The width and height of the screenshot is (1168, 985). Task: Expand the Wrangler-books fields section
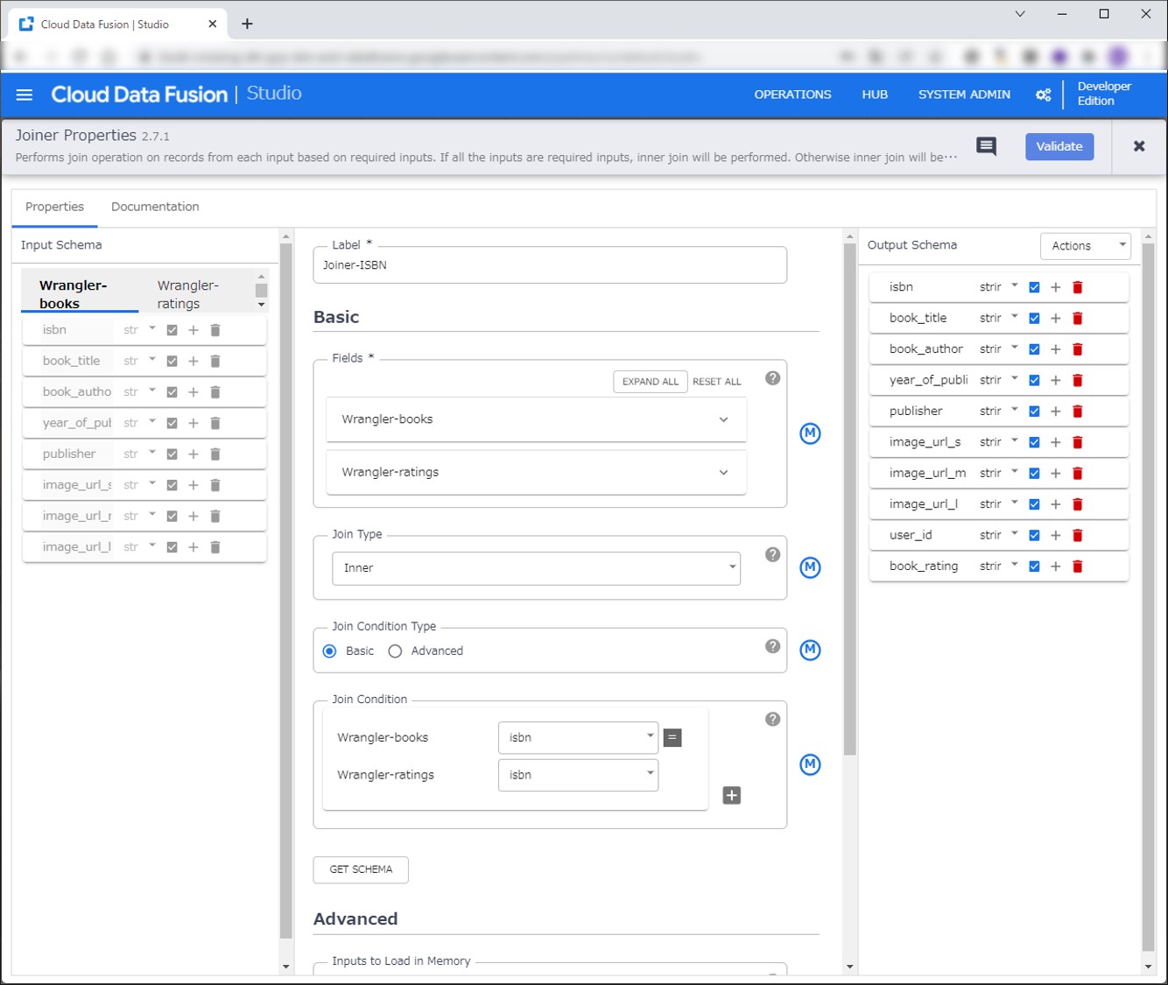click(536, 419)
